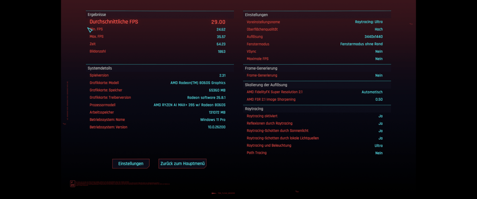Viewport: 477px width, 199px height.
Task: Select Raytracing-Schatten durch Sonnenlicht label
Action: [277, 131]
